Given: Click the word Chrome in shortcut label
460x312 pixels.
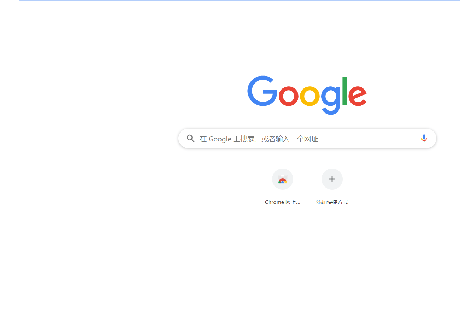Looking at the screenshot, I should click(x=275, y=202).
